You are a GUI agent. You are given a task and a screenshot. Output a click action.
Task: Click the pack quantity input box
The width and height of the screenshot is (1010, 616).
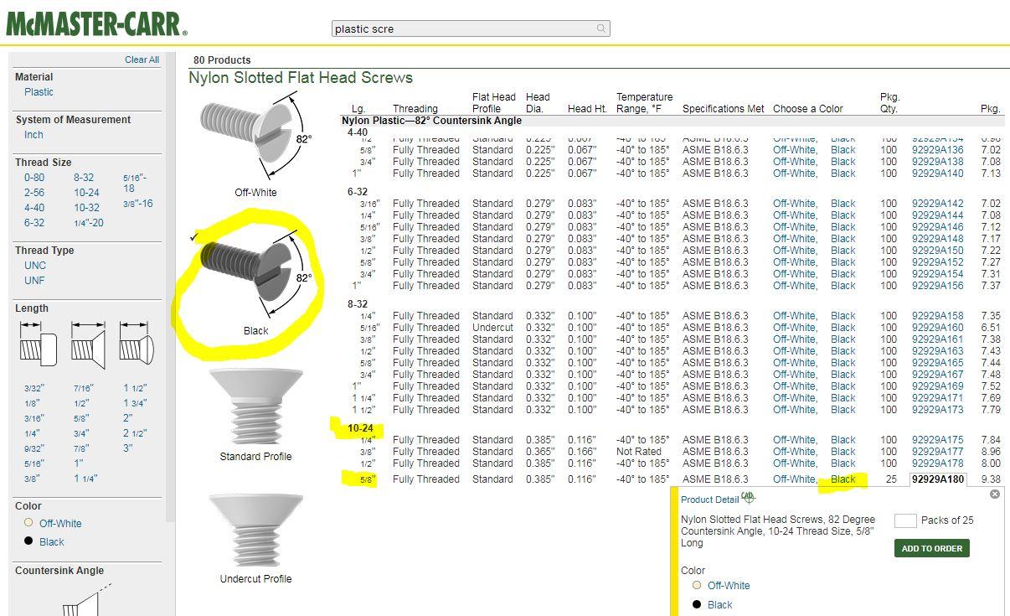905,520
